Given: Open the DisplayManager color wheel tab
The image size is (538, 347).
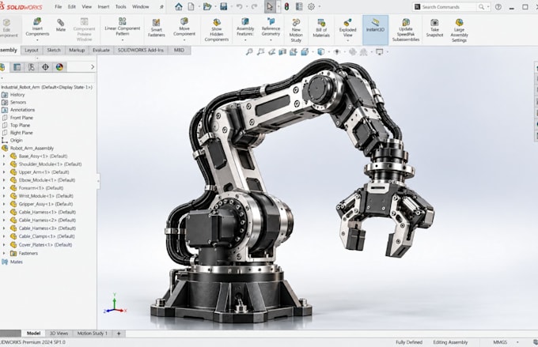Looking at the screenshot, I should pyautogui.click(x=59, y=67).
